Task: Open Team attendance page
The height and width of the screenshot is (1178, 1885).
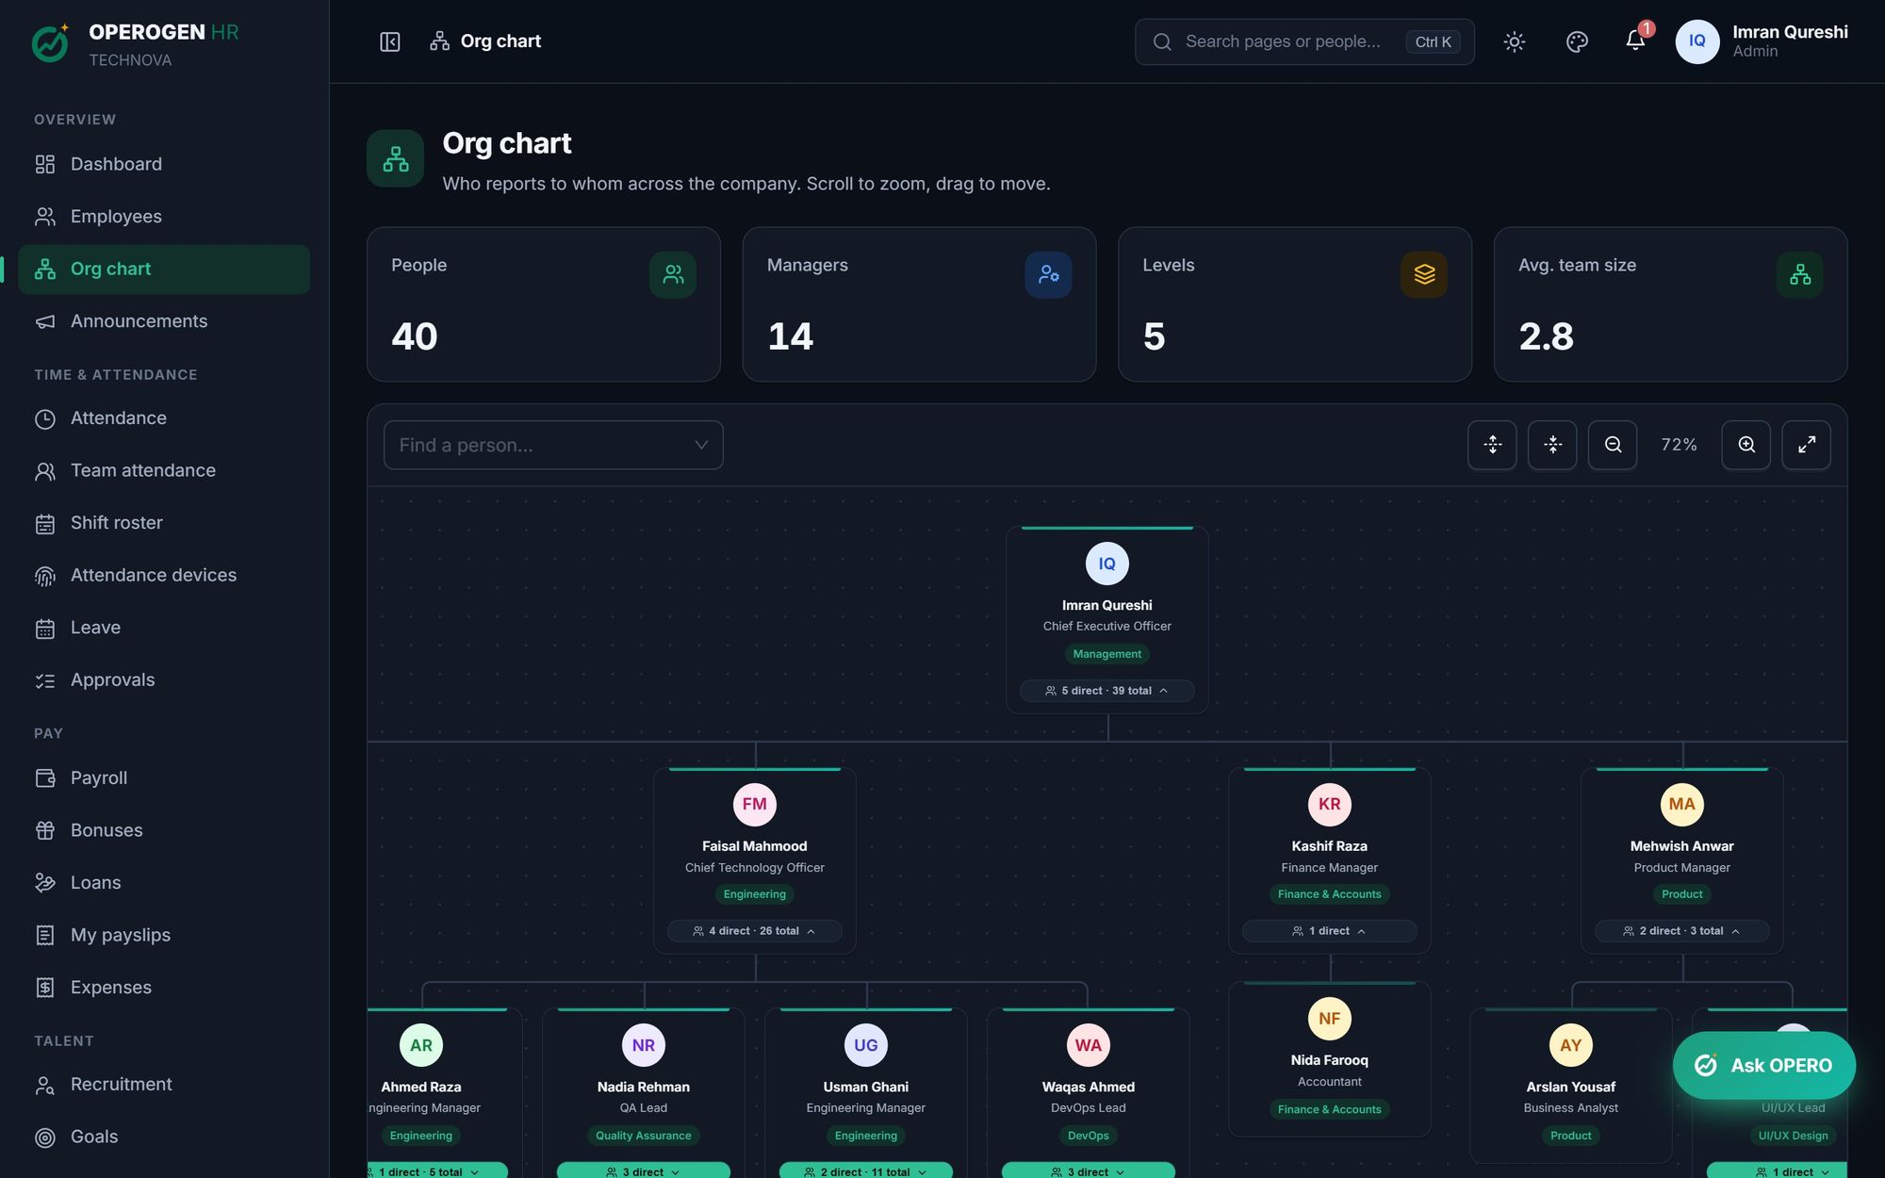Action: pyautogui.click(x=164, y=470)
